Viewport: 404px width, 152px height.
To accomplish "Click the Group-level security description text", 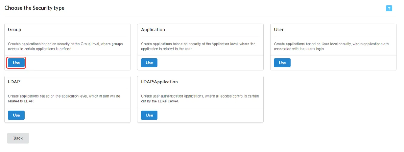I will click(x=66, y=46).
